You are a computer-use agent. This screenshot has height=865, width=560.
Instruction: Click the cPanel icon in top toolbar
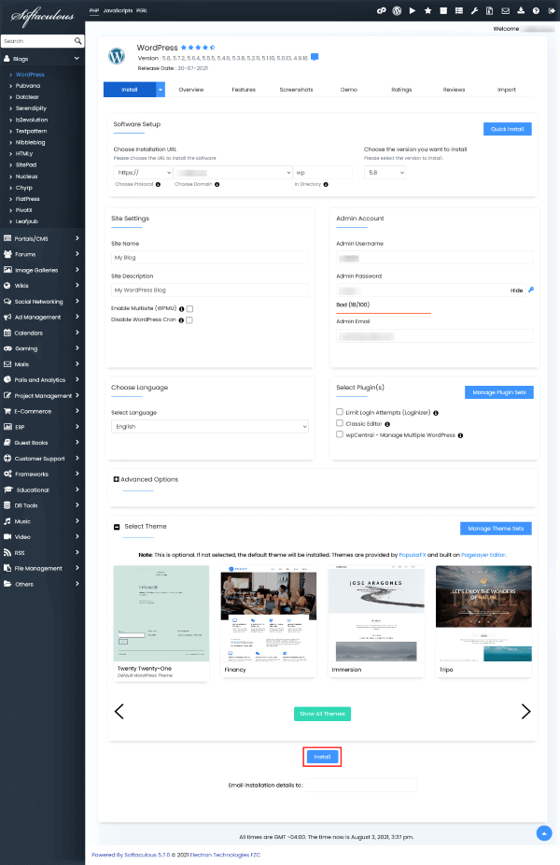click(x=381, y=10)
